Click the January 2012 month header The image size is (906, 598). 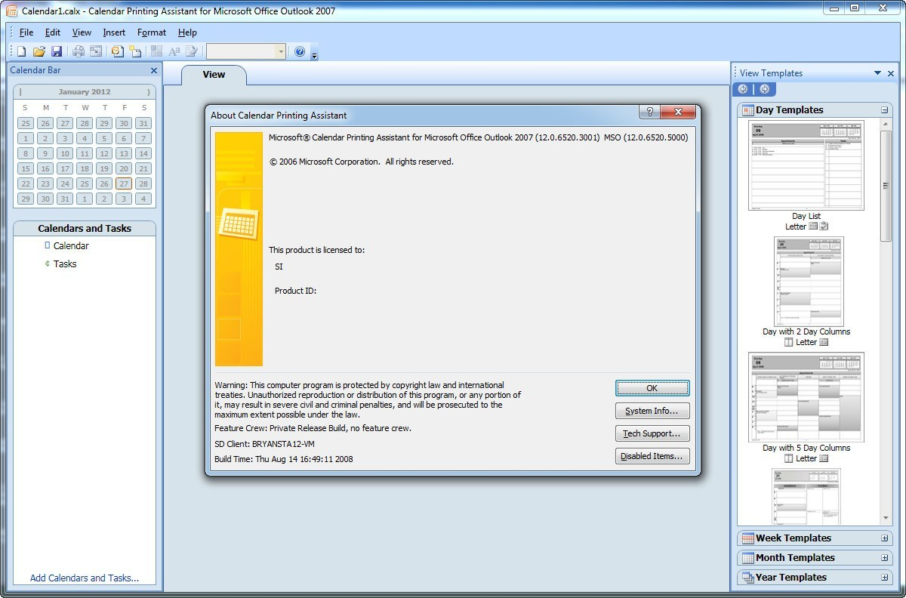pyautogui.click(x=85, y=92)
